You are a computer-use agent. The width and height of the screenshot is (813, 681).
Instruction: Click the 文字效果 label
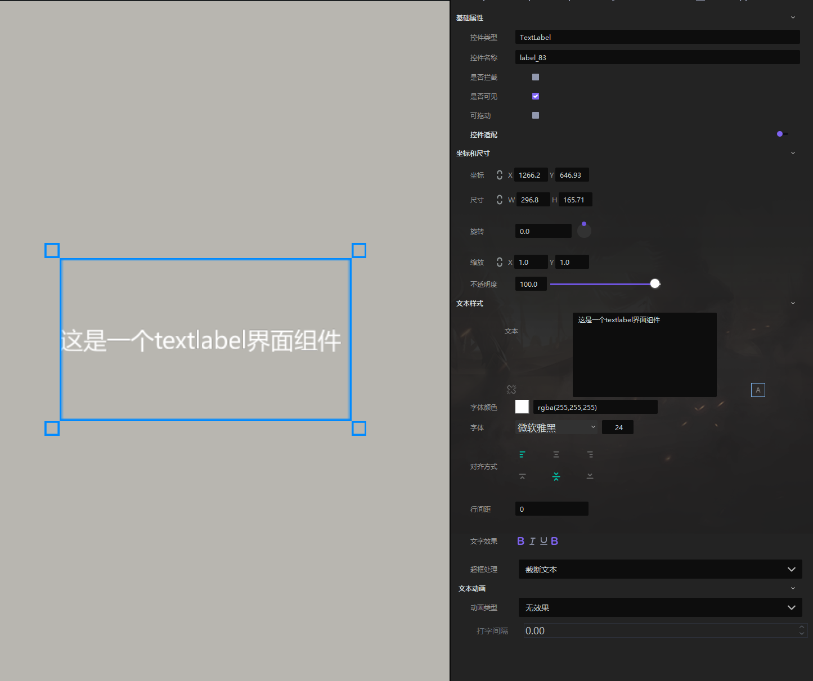tap(484, 541)
